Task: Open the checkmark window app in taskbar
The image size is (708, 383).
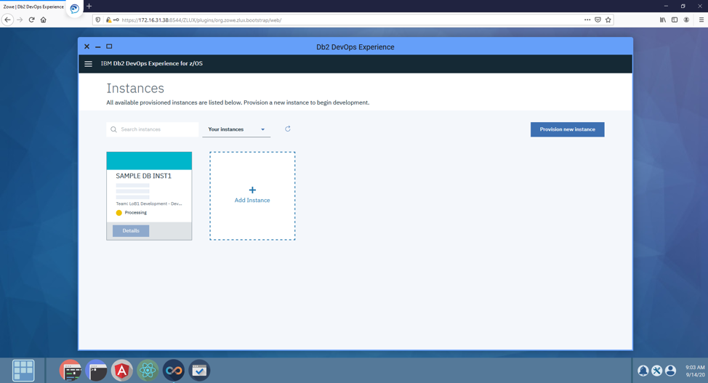Action: tap(199, 371)
